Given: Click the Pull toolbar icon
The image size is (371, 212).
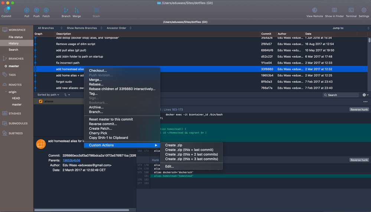Looking at the screenshot, I should pos(27,10).
